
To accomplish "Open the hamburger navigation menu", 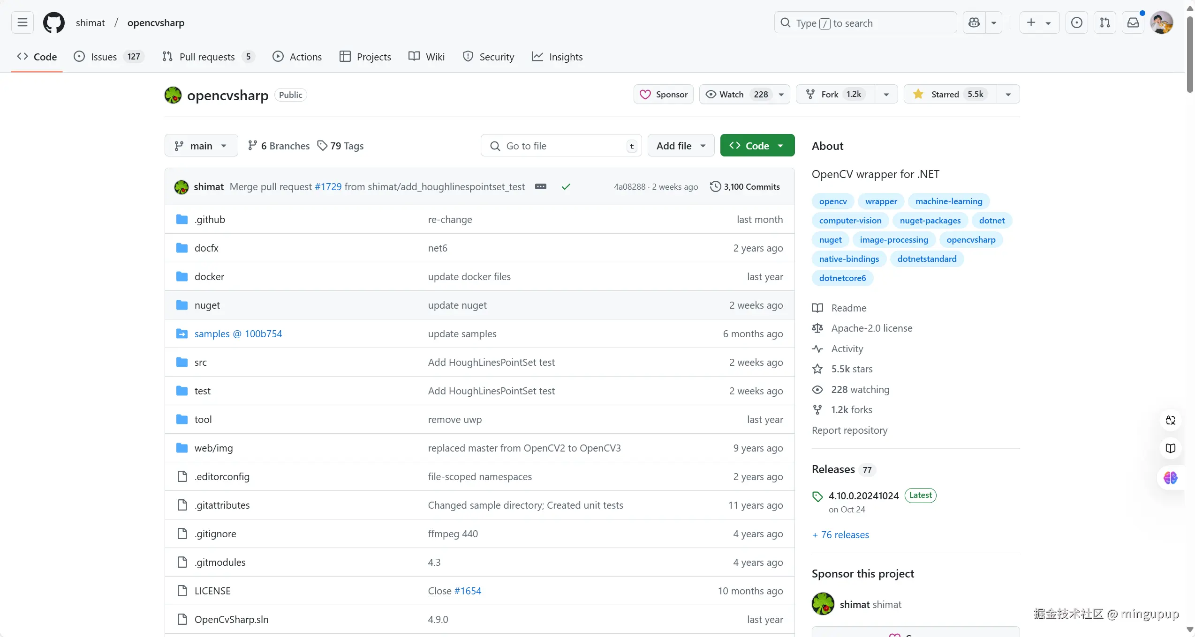I will point(22,22).
